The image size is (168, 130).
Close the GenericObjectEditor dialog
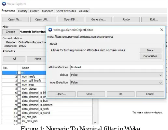[162, 30]
